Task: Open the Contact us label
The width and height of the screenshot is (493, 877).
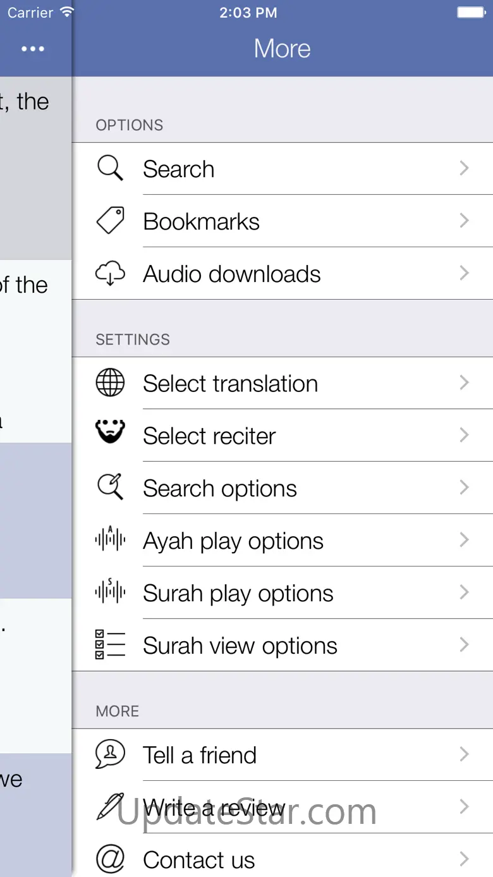Action: pos(198,860)
